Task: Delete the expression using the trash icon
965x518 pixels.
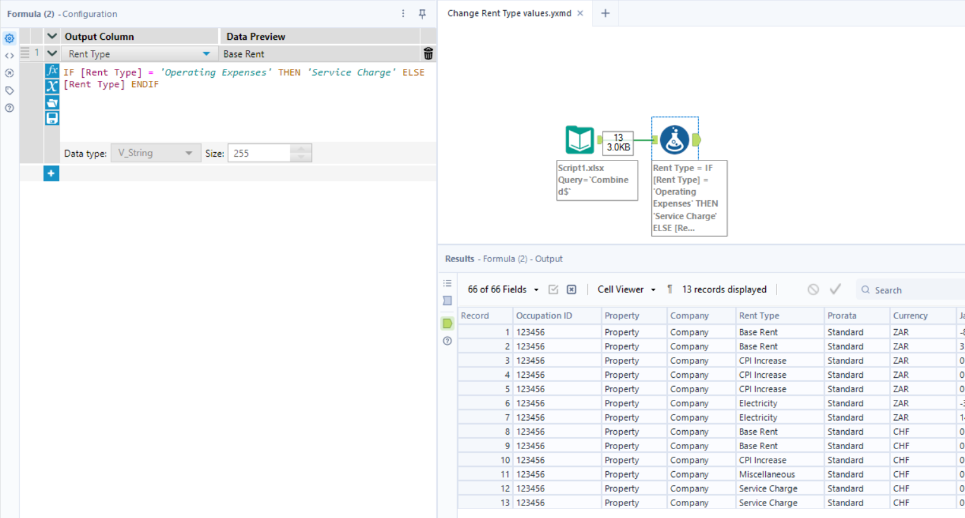Action: click(428, 54)
